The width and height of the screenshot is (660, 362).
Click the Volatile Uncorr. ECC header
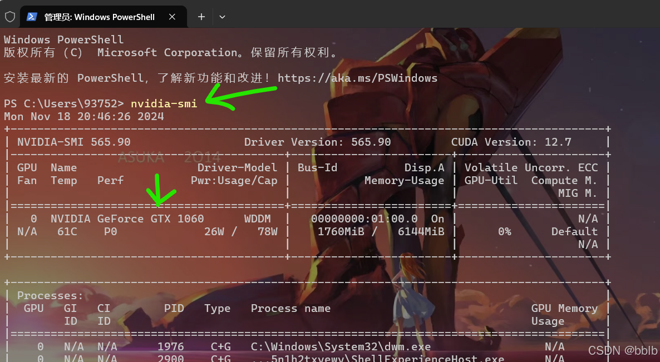(531, 168)
